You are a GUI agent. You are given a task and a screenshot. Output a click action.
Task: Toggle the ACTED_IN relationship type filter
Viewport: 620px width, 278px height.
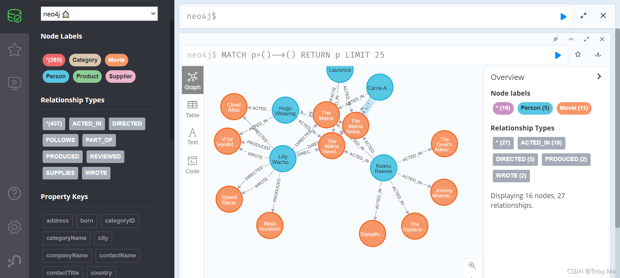coord(87,124)
